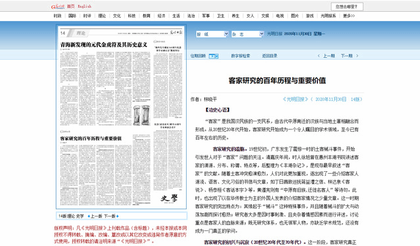Click the 下一版 next page link
420x246 pixels.
coord(110,216)
